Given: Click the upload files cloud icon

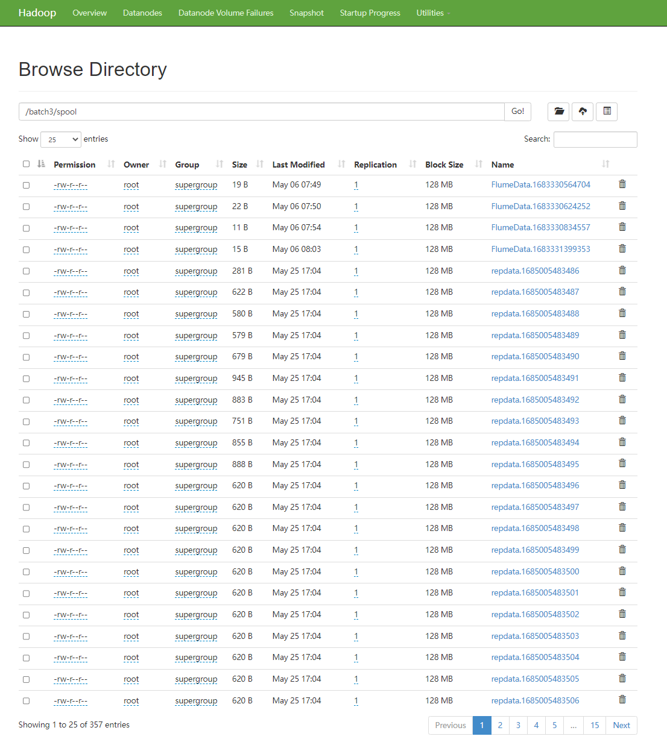Looking at the screenshot, I should 583,112.
